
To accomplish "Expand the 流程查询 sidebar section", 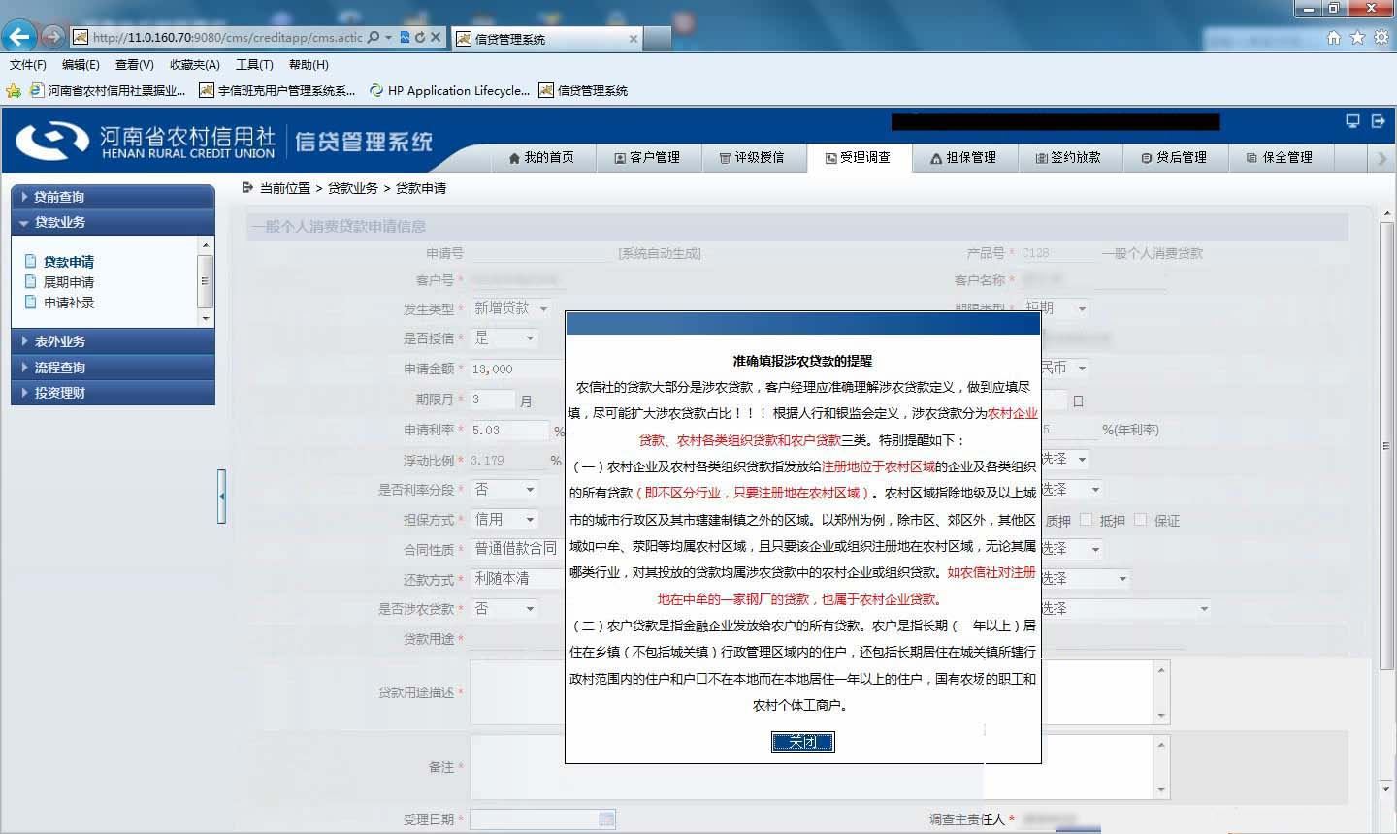I will (113, 368).
